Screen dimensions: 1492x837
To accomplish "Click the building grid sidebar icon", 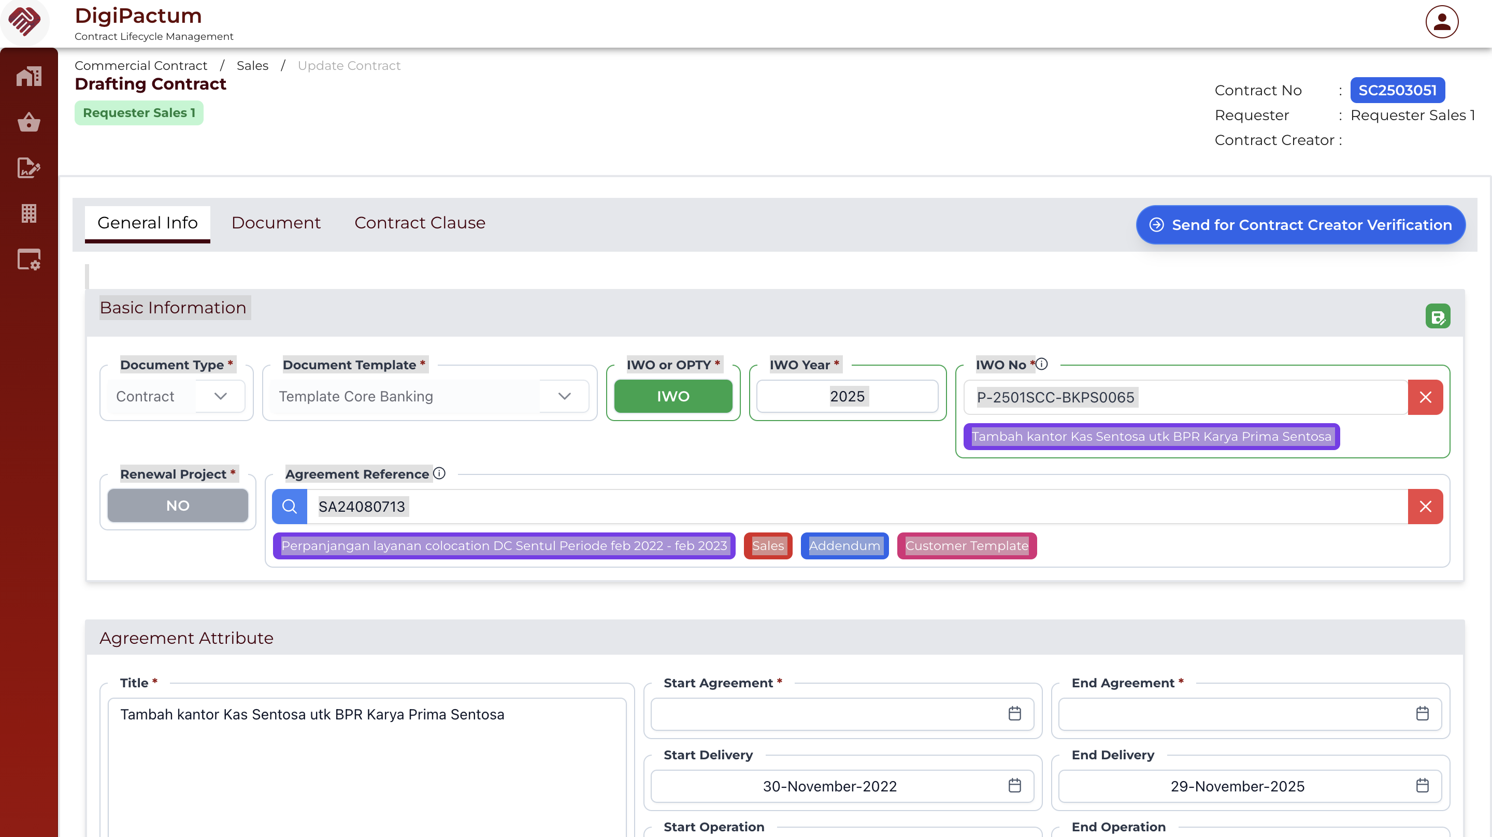I will (28, 213).
